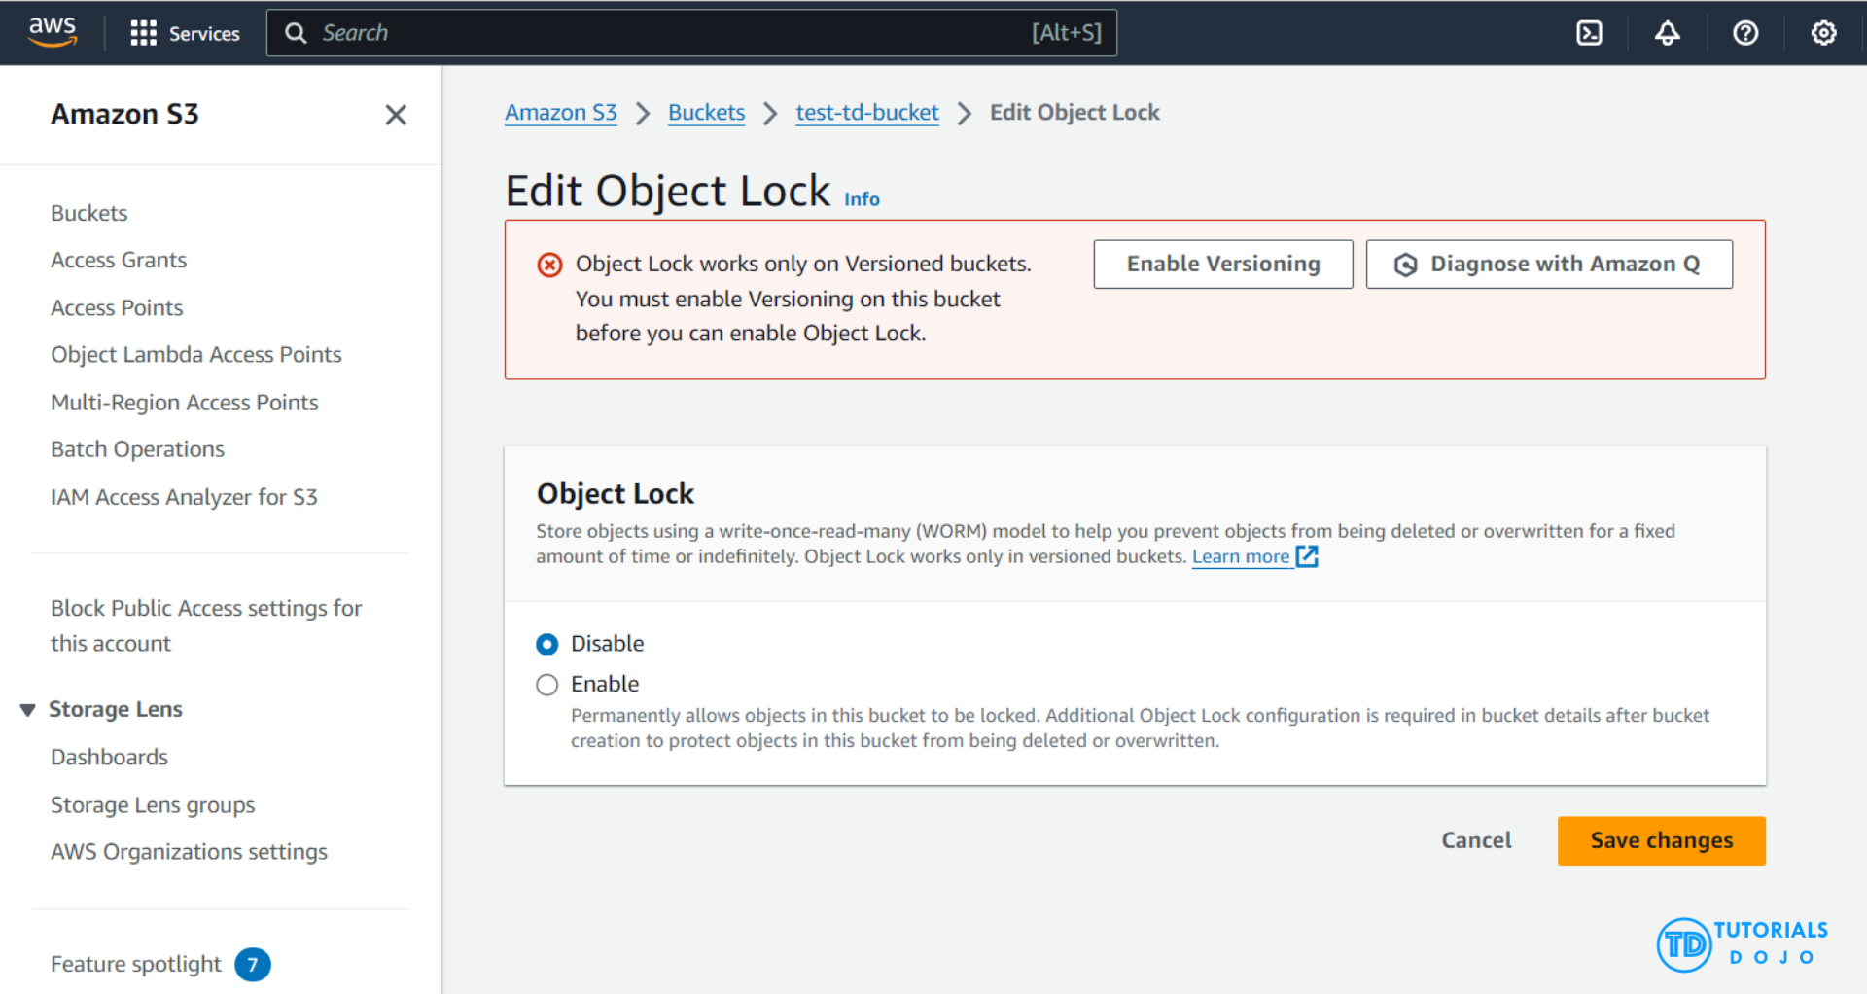Click Diagnose with Amazon Q button

tap(1549, 265)
